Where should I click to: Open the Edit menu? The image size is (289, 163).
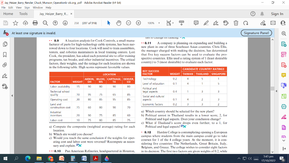click(11, 8)
